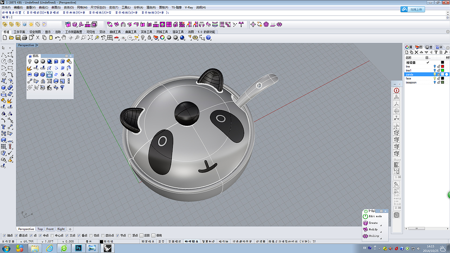Click the red power icon in the T-Splines side toolbar
This screenshot has height=253, width=450.
(x=397, y=91)
